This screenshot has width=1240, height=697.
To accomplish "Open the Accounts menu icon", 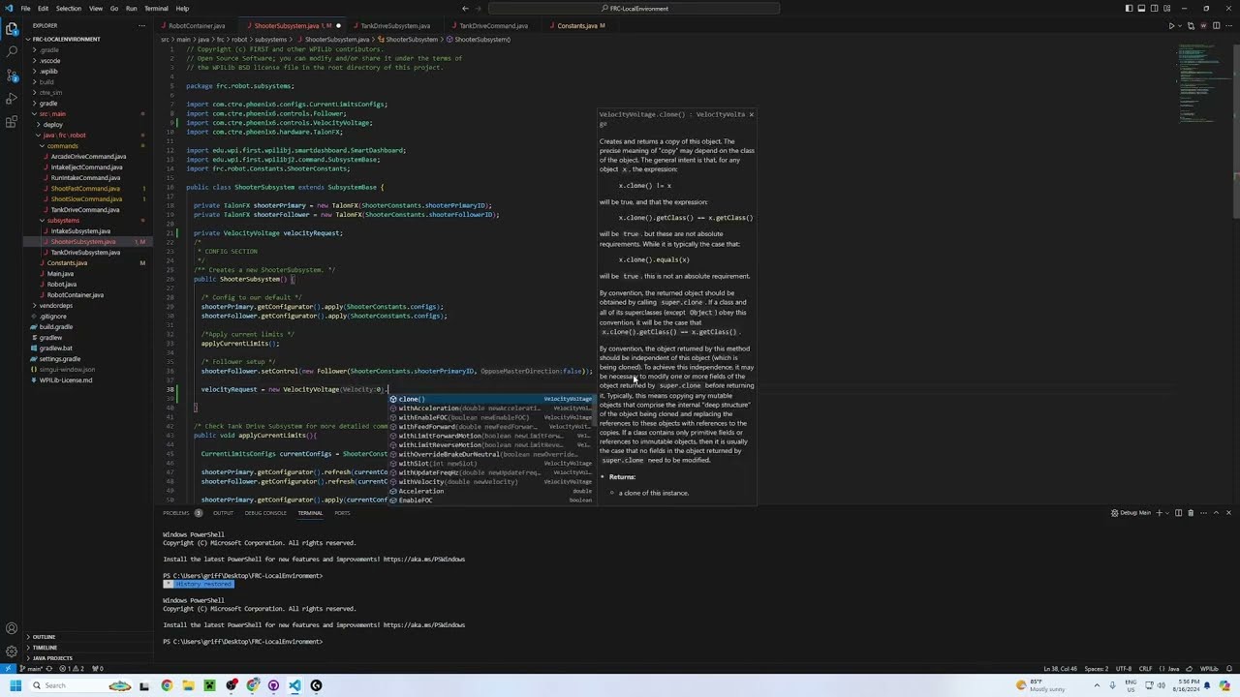I will pyautogui.click(x=12, y=628).
